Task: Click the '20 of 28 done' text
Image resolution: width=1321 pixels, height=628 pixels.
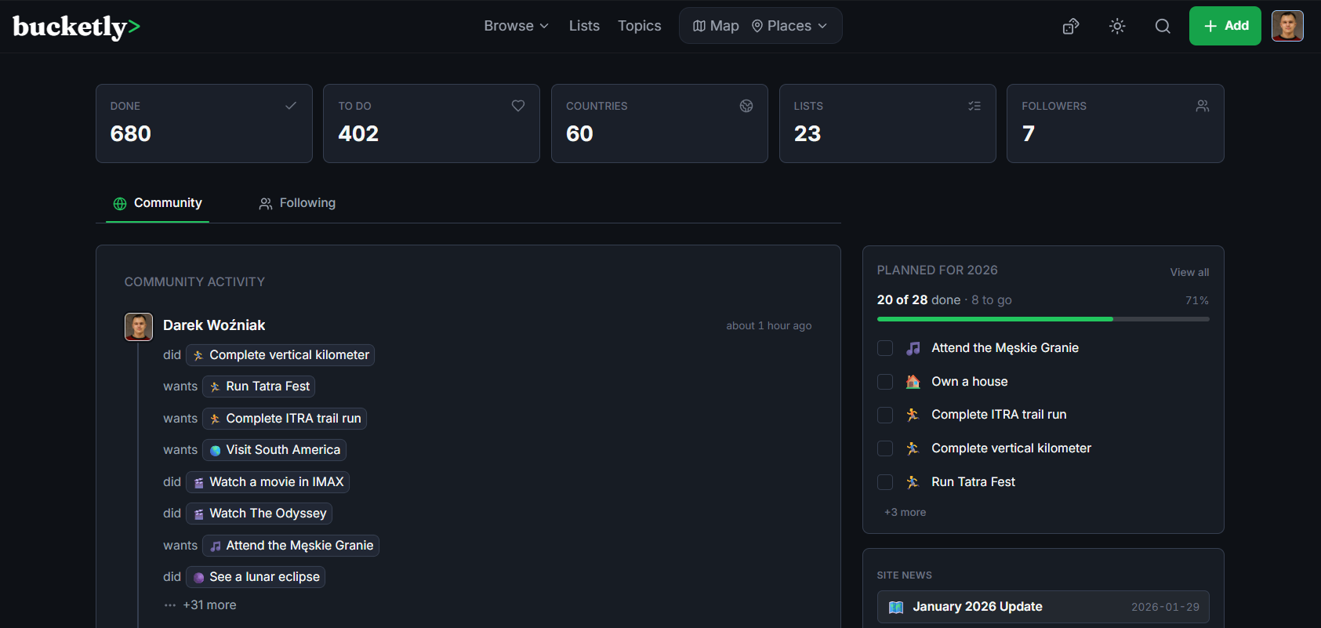Action: (919, 300)
